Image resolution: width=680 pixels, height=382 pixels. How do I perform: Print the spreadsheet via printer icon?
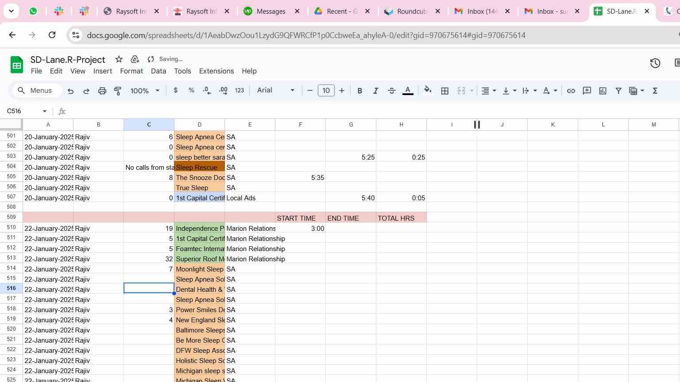102,91
